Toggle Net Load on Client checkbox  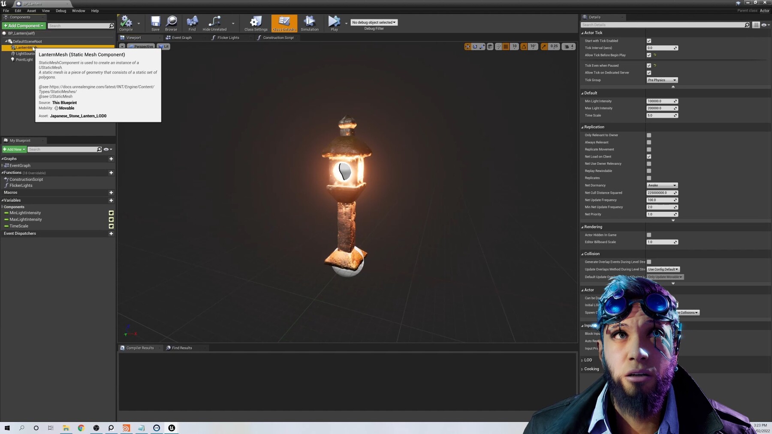click(649, 156)
